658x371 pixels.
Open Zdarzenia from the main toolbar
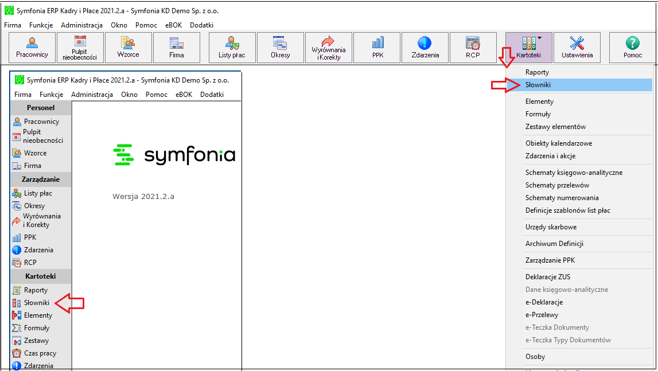425,48
